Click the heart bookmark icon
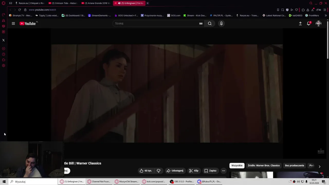The height and width of the screenshot is (185, 329). [x=296, y=10]
